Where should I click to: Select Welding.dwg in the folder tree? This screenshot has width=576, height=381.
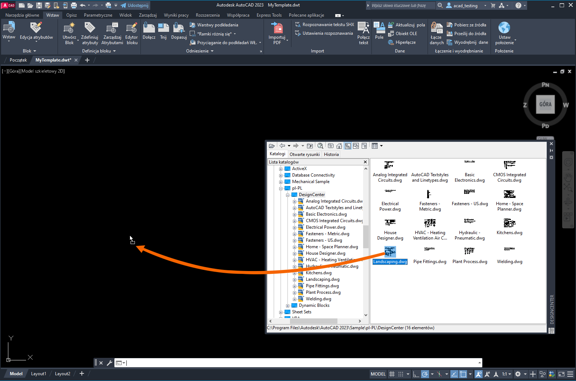pyautogui.click(x=318, y=299)
